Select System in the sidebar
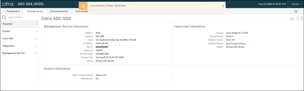Screen dimensions: 304x91 [6, 31]
